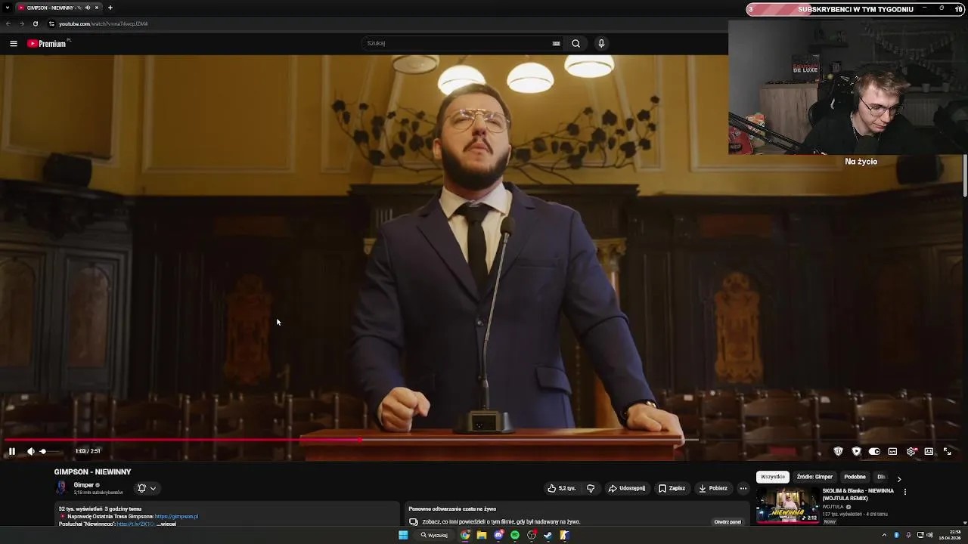Show hidden system tray icons
Image resolution: width=968 pixels, height=544 pixels.
pyautogui.click(x=885, y=535)
